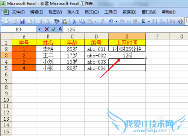Click the Sort Descending Z-A icon

tap(162, 21)
